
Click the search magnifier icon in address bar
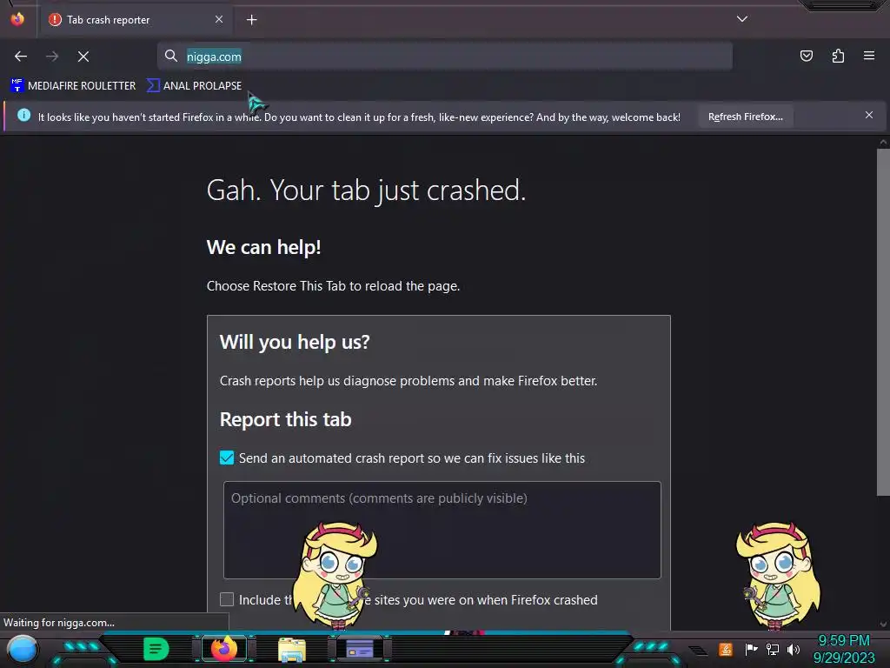[171, 56]
